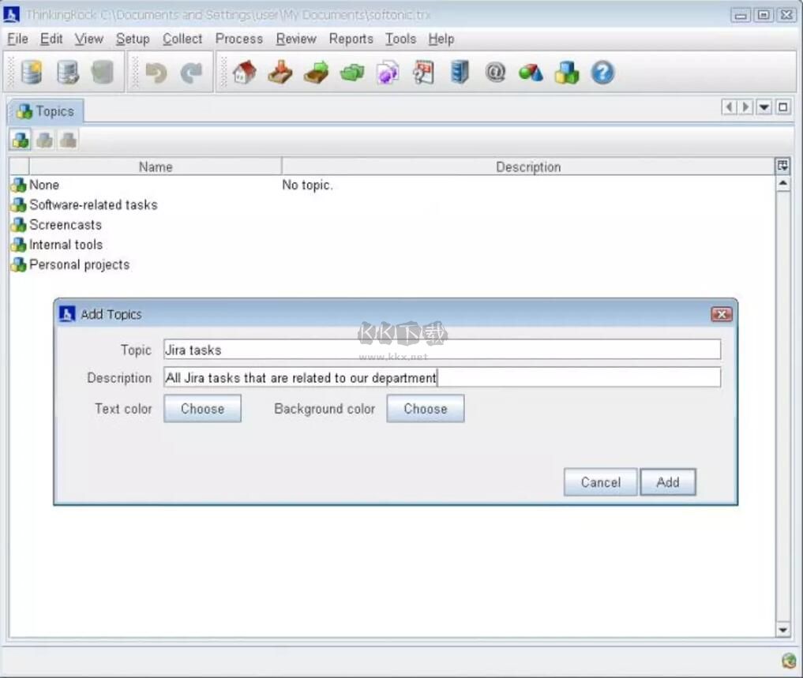
Task: Click the blue filing cabinet toolbar icon
Action: point(460,73)
